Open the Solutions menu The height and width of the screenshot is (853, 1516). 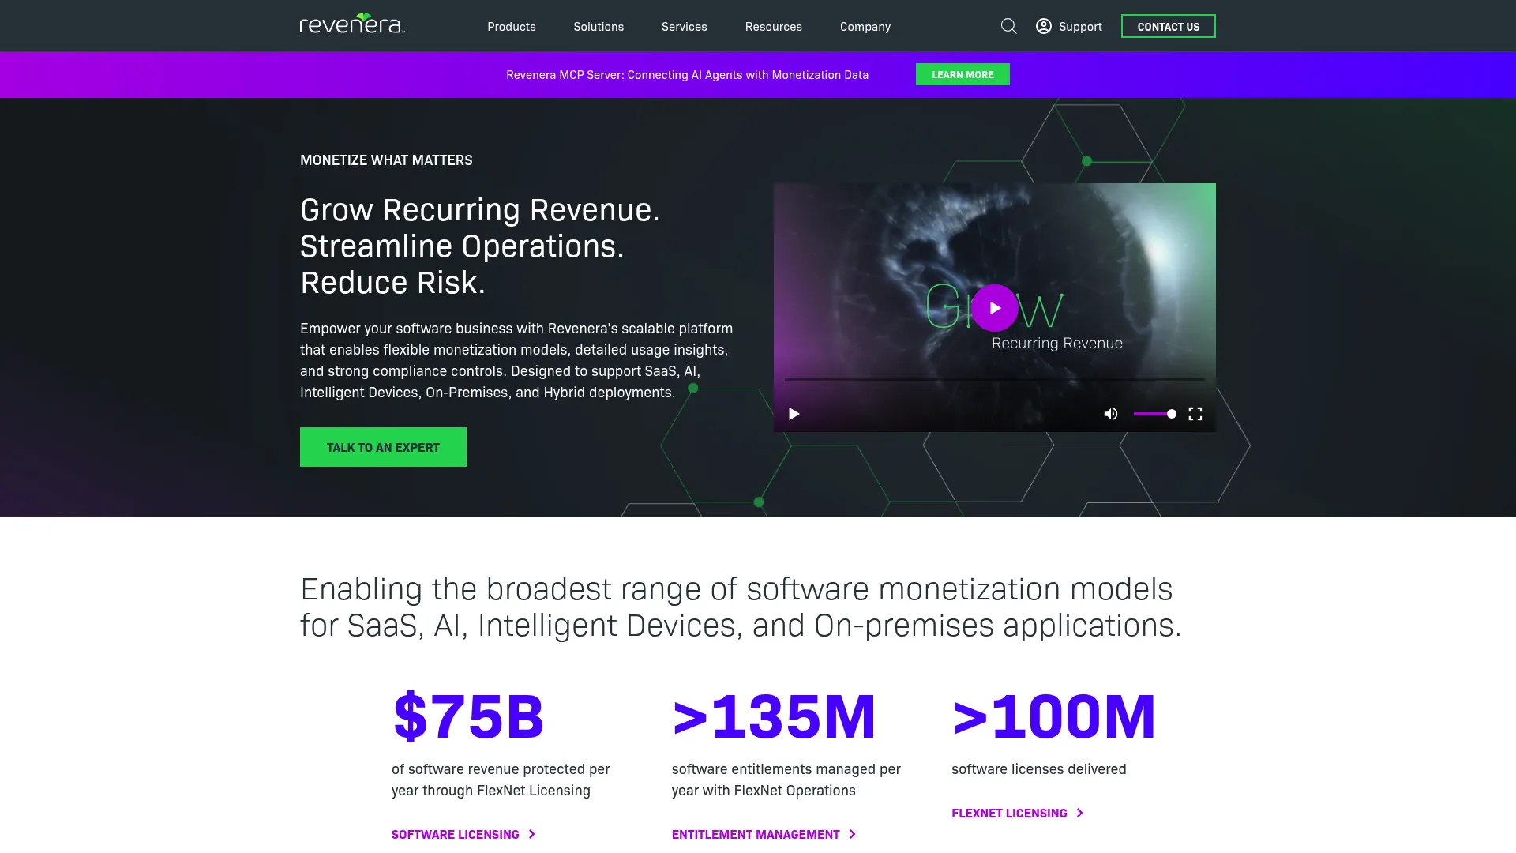pos(599,26)
